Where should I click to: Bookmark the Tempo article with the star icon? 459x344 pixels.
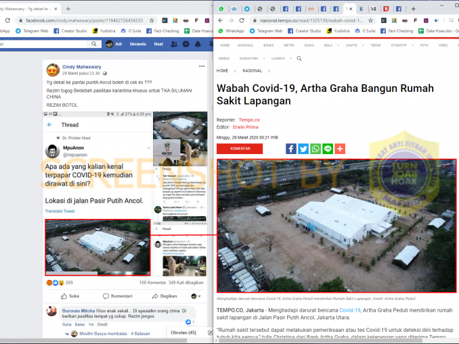[x=370, y=20]
